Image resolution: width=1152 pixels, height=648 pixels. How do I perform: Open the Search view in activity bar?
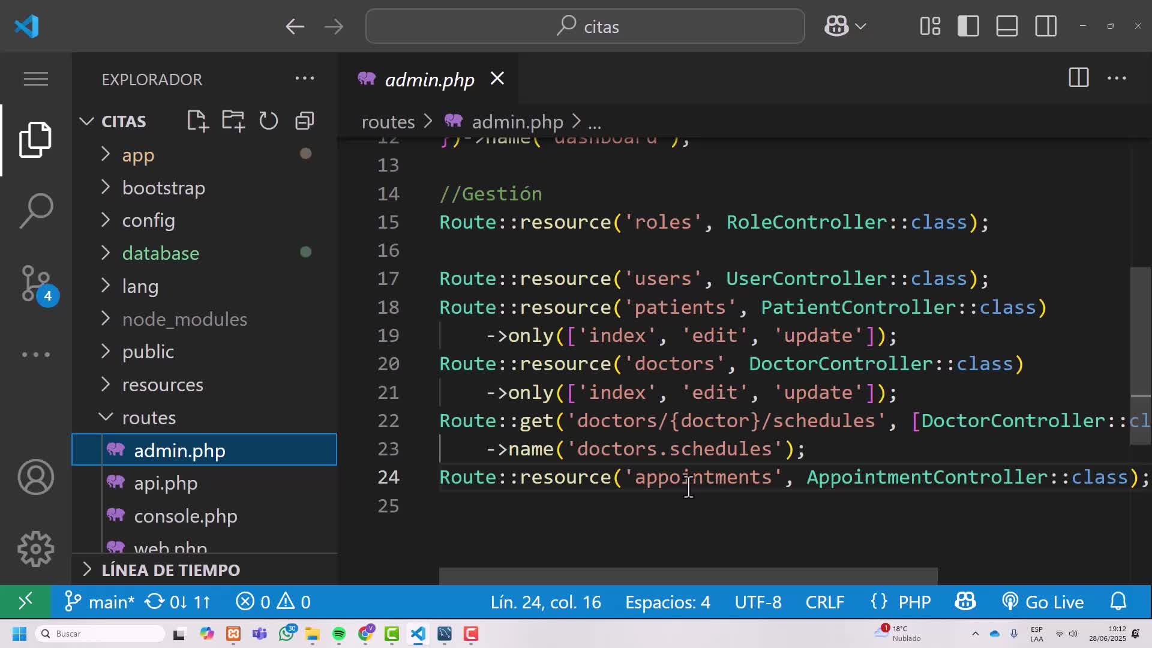click(35, 211)
